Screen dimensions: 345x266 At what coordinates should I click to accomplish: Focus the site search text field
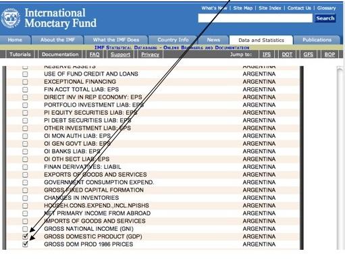point(255,18)
